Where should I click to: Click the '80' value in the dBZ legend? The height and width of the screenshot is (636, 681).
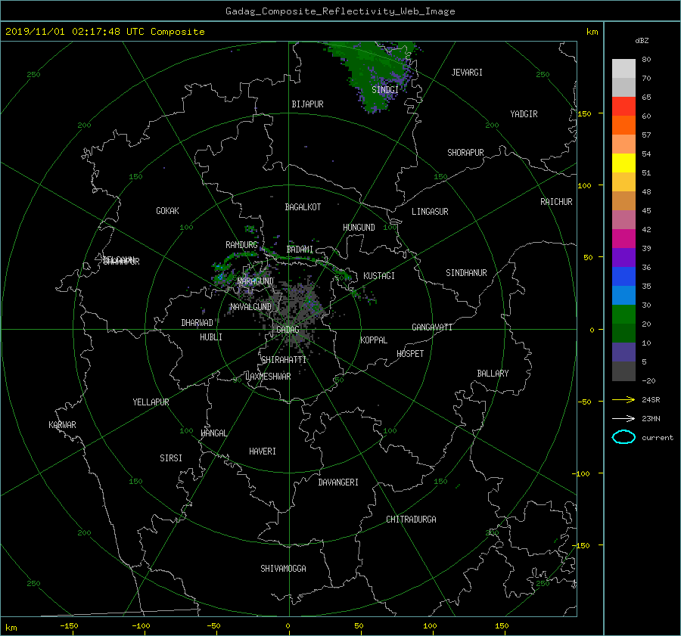click(x=646, y=60)
